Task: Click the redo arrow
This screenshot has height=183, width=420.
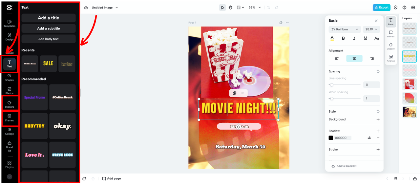Action: (x=277, y=8)
